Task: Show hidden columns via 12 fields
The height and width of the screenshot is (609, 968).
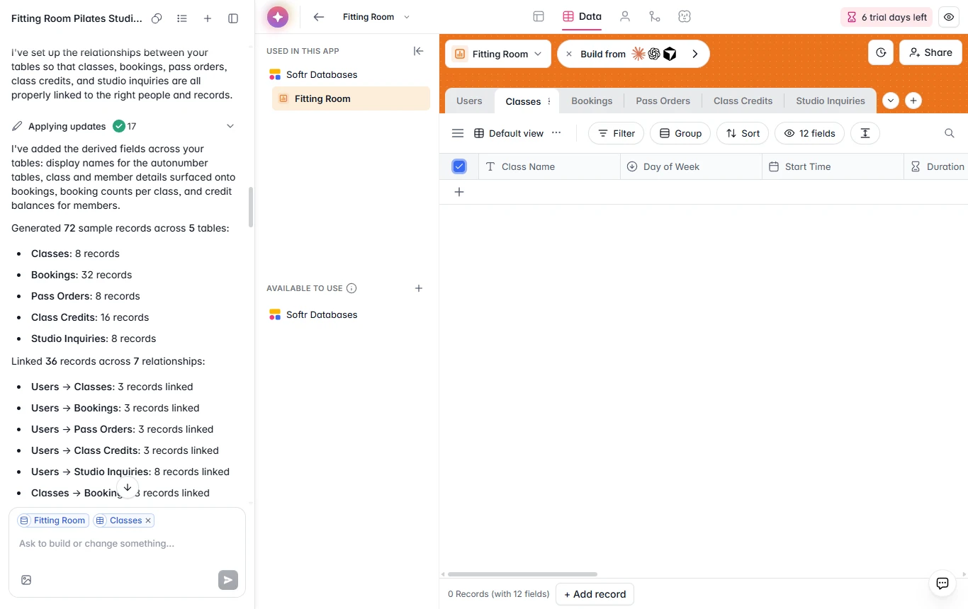Action: click(809, 133)
